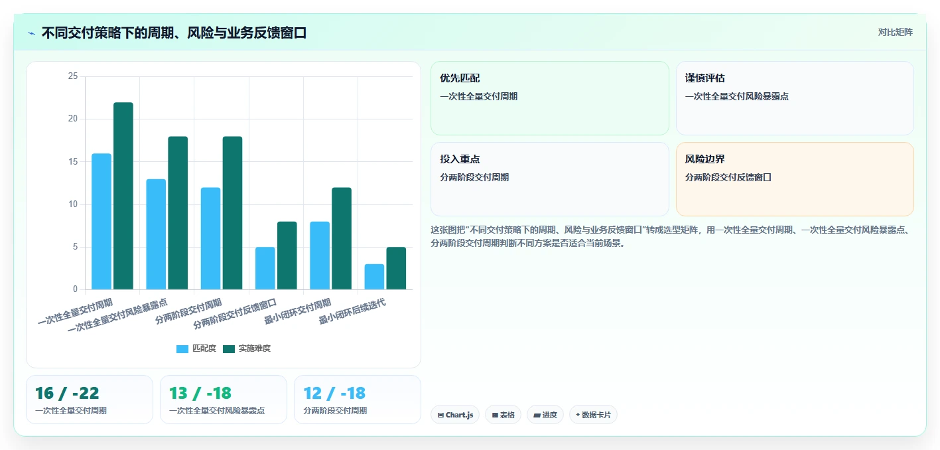The width and height of the screenshot is (940, 450).
Task: Click 一次性全量交付风险暴露点 text in 谨慎评估 card
Action: pos(737,96)
